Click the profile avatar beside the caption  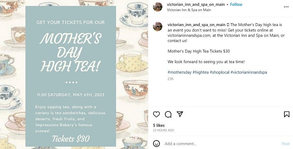(157, 26)
